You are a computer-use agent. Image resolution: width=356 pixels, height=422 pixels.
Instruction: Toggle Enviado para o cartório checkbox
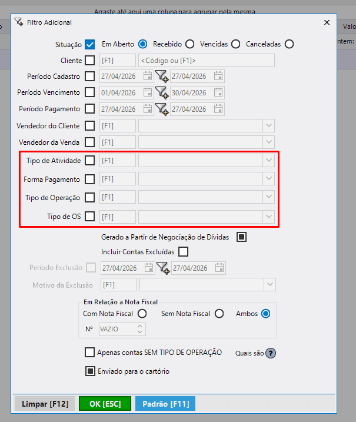tap(90, 371)
